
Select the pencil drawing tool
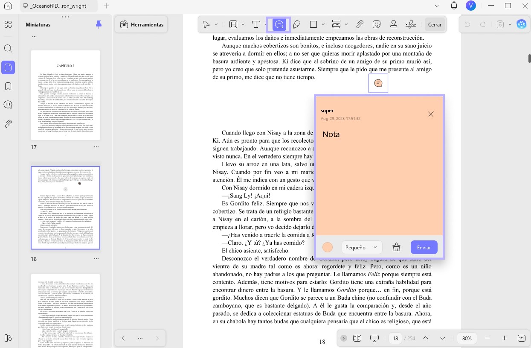pos(296,24)
